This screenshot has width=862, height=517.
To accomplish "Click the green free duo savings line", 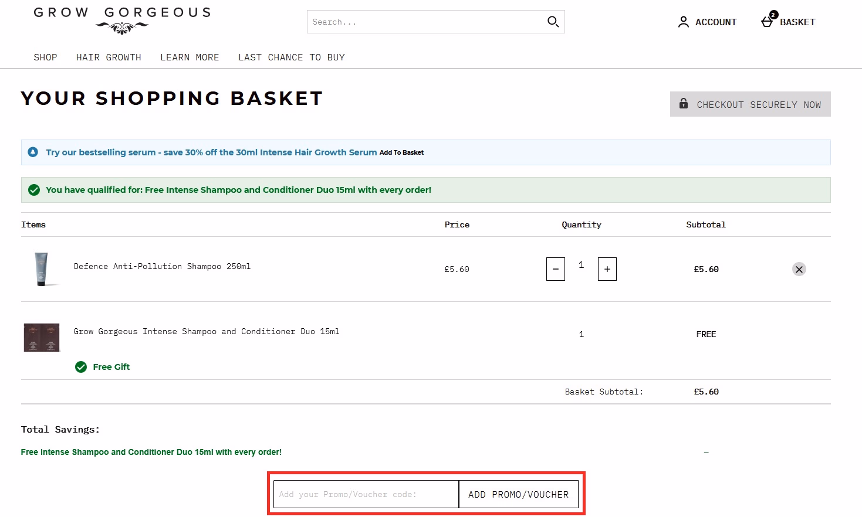I will point(151,452).
